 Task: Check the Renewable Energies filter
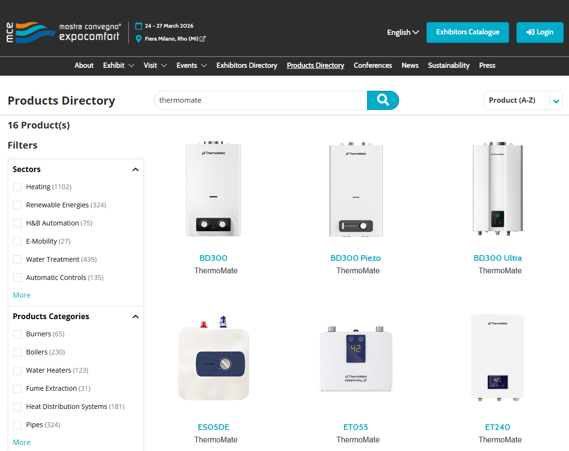(x=17, y=205)
